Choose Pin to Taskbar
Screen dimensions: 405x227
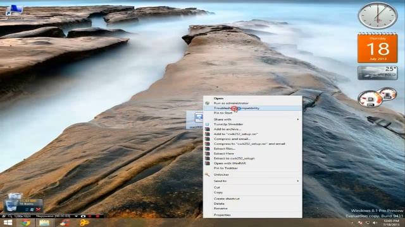tap(252, 168)
